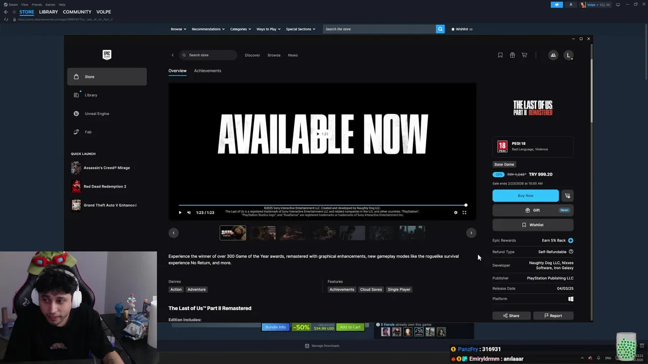Open Discover in Epic header

tap(252, 55)
